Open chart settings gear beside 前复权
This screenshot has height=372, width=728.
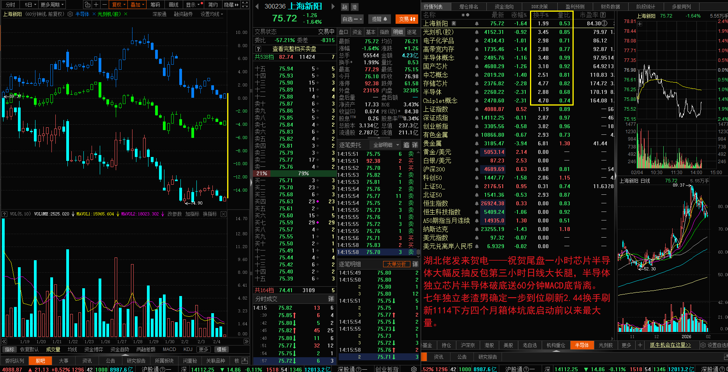click(x=70, y=14)
